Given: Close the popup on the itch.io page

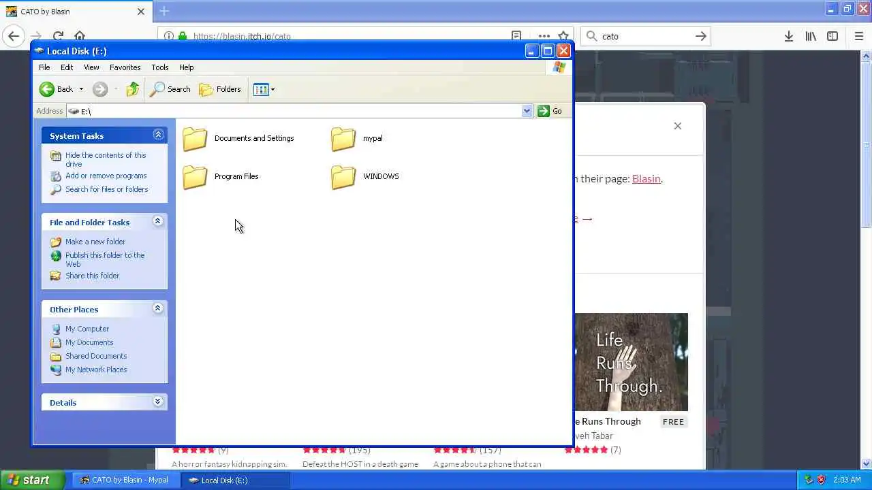Looking at the screenshot, I should pos(677,126).
